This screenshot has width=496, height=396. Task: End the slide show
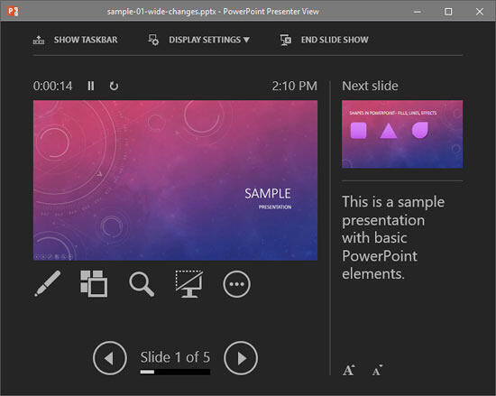pos(325,40)
